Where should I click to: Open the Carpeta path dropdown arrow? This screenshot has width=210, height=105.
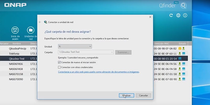point(112,52)
